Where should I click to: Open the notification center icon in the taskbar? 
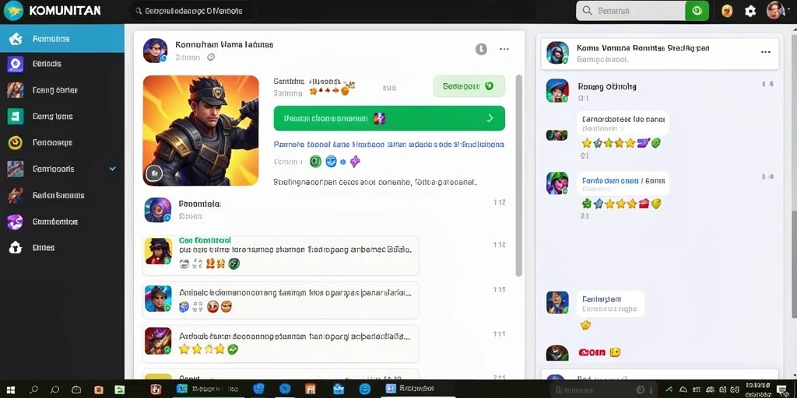coord(781,390)
